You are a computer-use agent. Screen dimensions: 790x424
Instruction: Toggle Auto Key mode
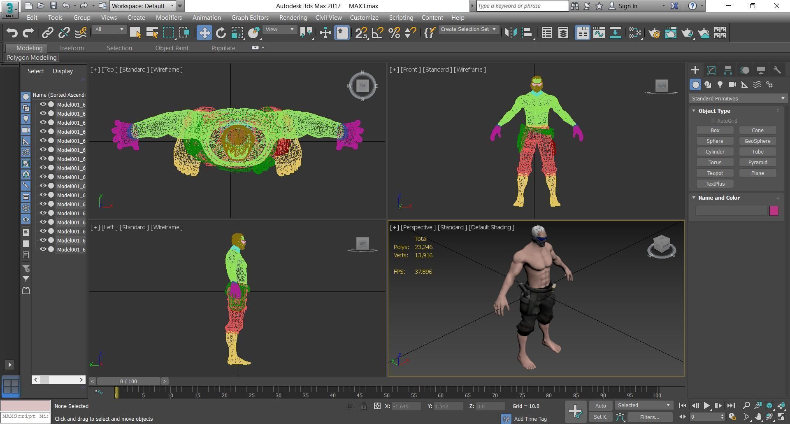click(600, 405)
